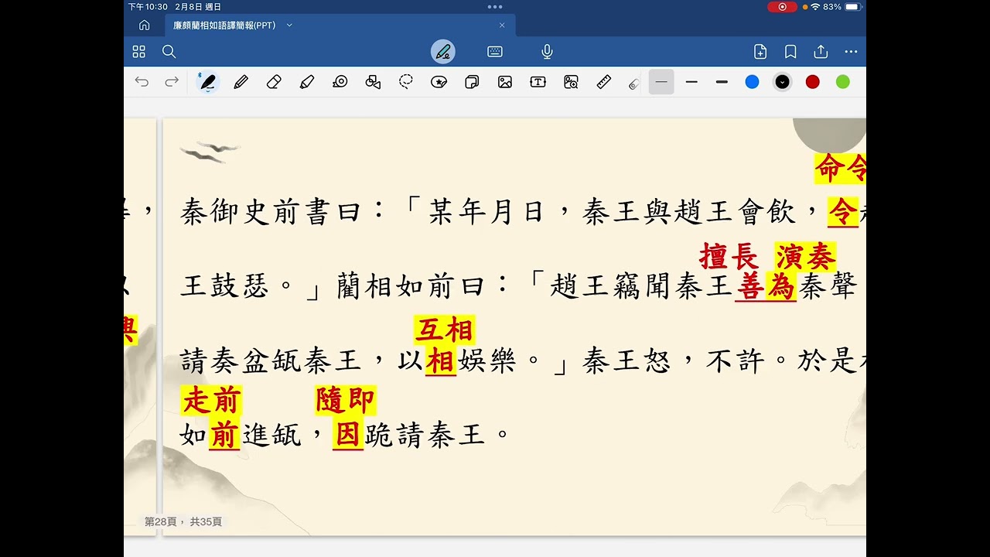The width and height of the screenshot is (990, 557).
Task: Select the lasso selection tool
Action: point(406,81)
